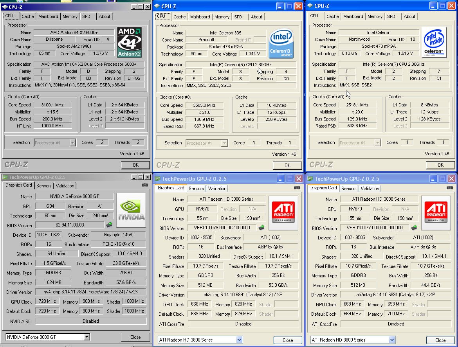Screen dimensions: 458x347
Task: Select the SPD tab in the Celeron 335 CPU-Z window
Action: coord(238,17)
